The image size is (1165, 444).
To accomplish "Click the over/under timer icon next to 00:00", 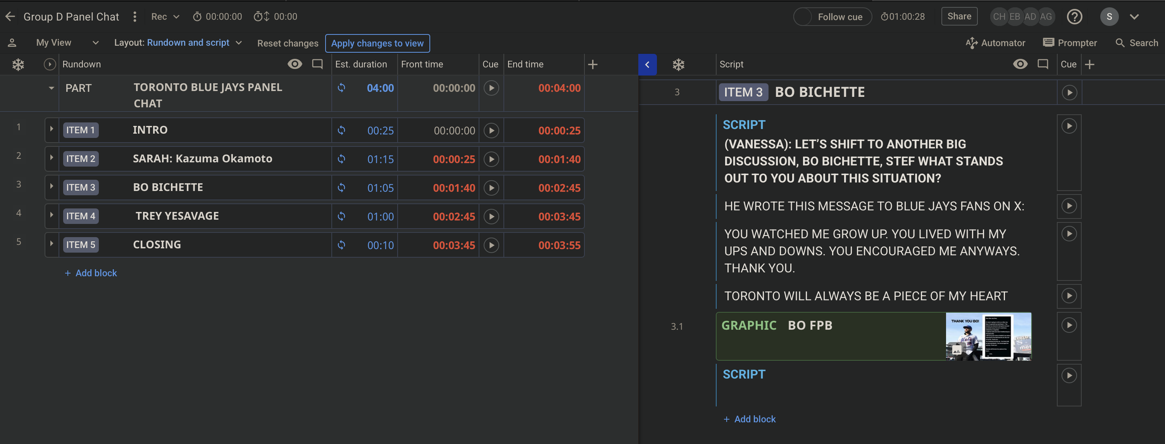I will 261,17.
